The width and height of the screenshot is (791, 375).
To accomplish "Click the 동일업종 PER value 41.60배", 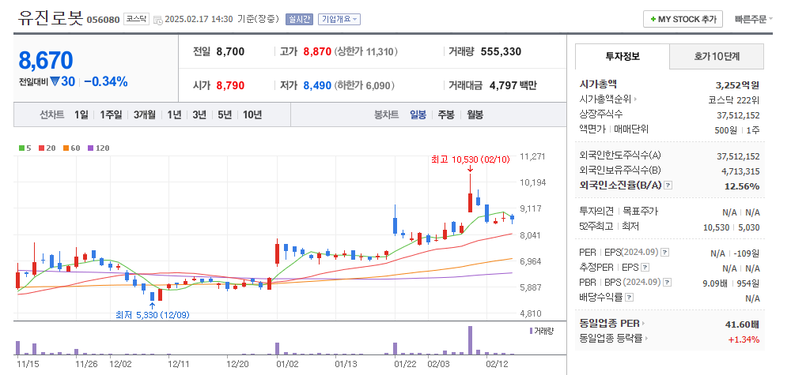I will 743,324.
